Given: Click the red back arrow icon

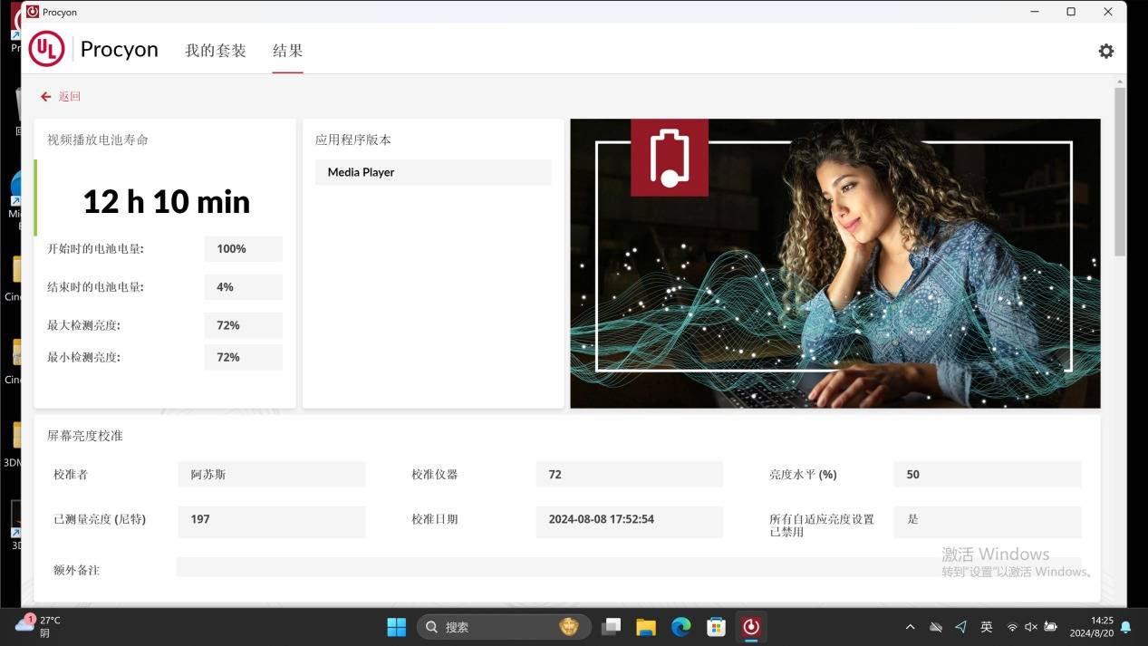Looking at the screenshot, I should (x=45, y=97).
